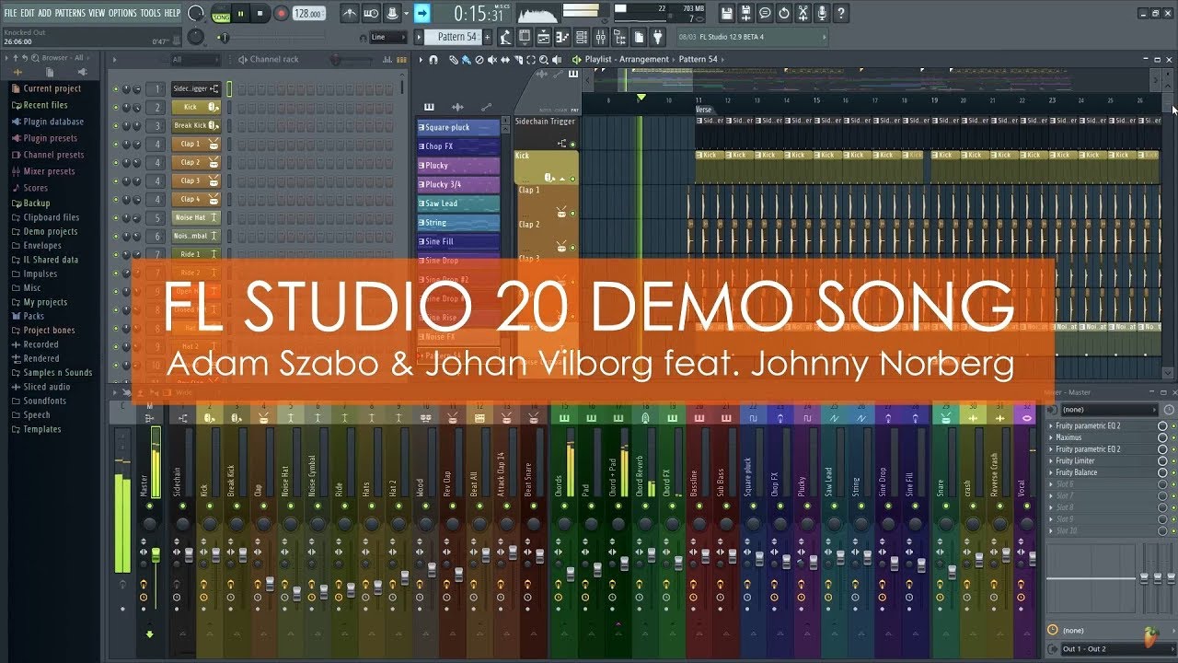The width and height of the screenshot is (1178, 663).
Task: Open the mixer input (none) dropdown at top
Action: pos(1108,410)
